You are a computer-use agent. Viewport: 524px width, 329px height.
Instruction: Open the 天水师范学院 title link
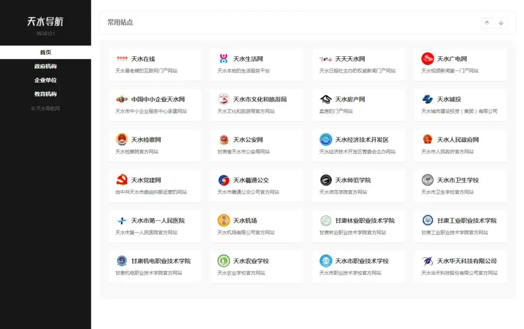coord(353,180)
